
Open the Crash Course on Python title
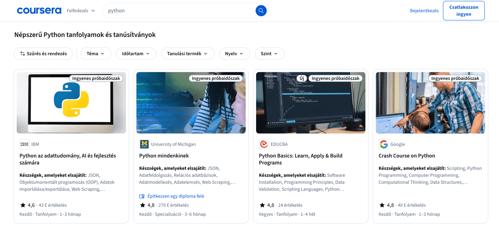[407, 156]
